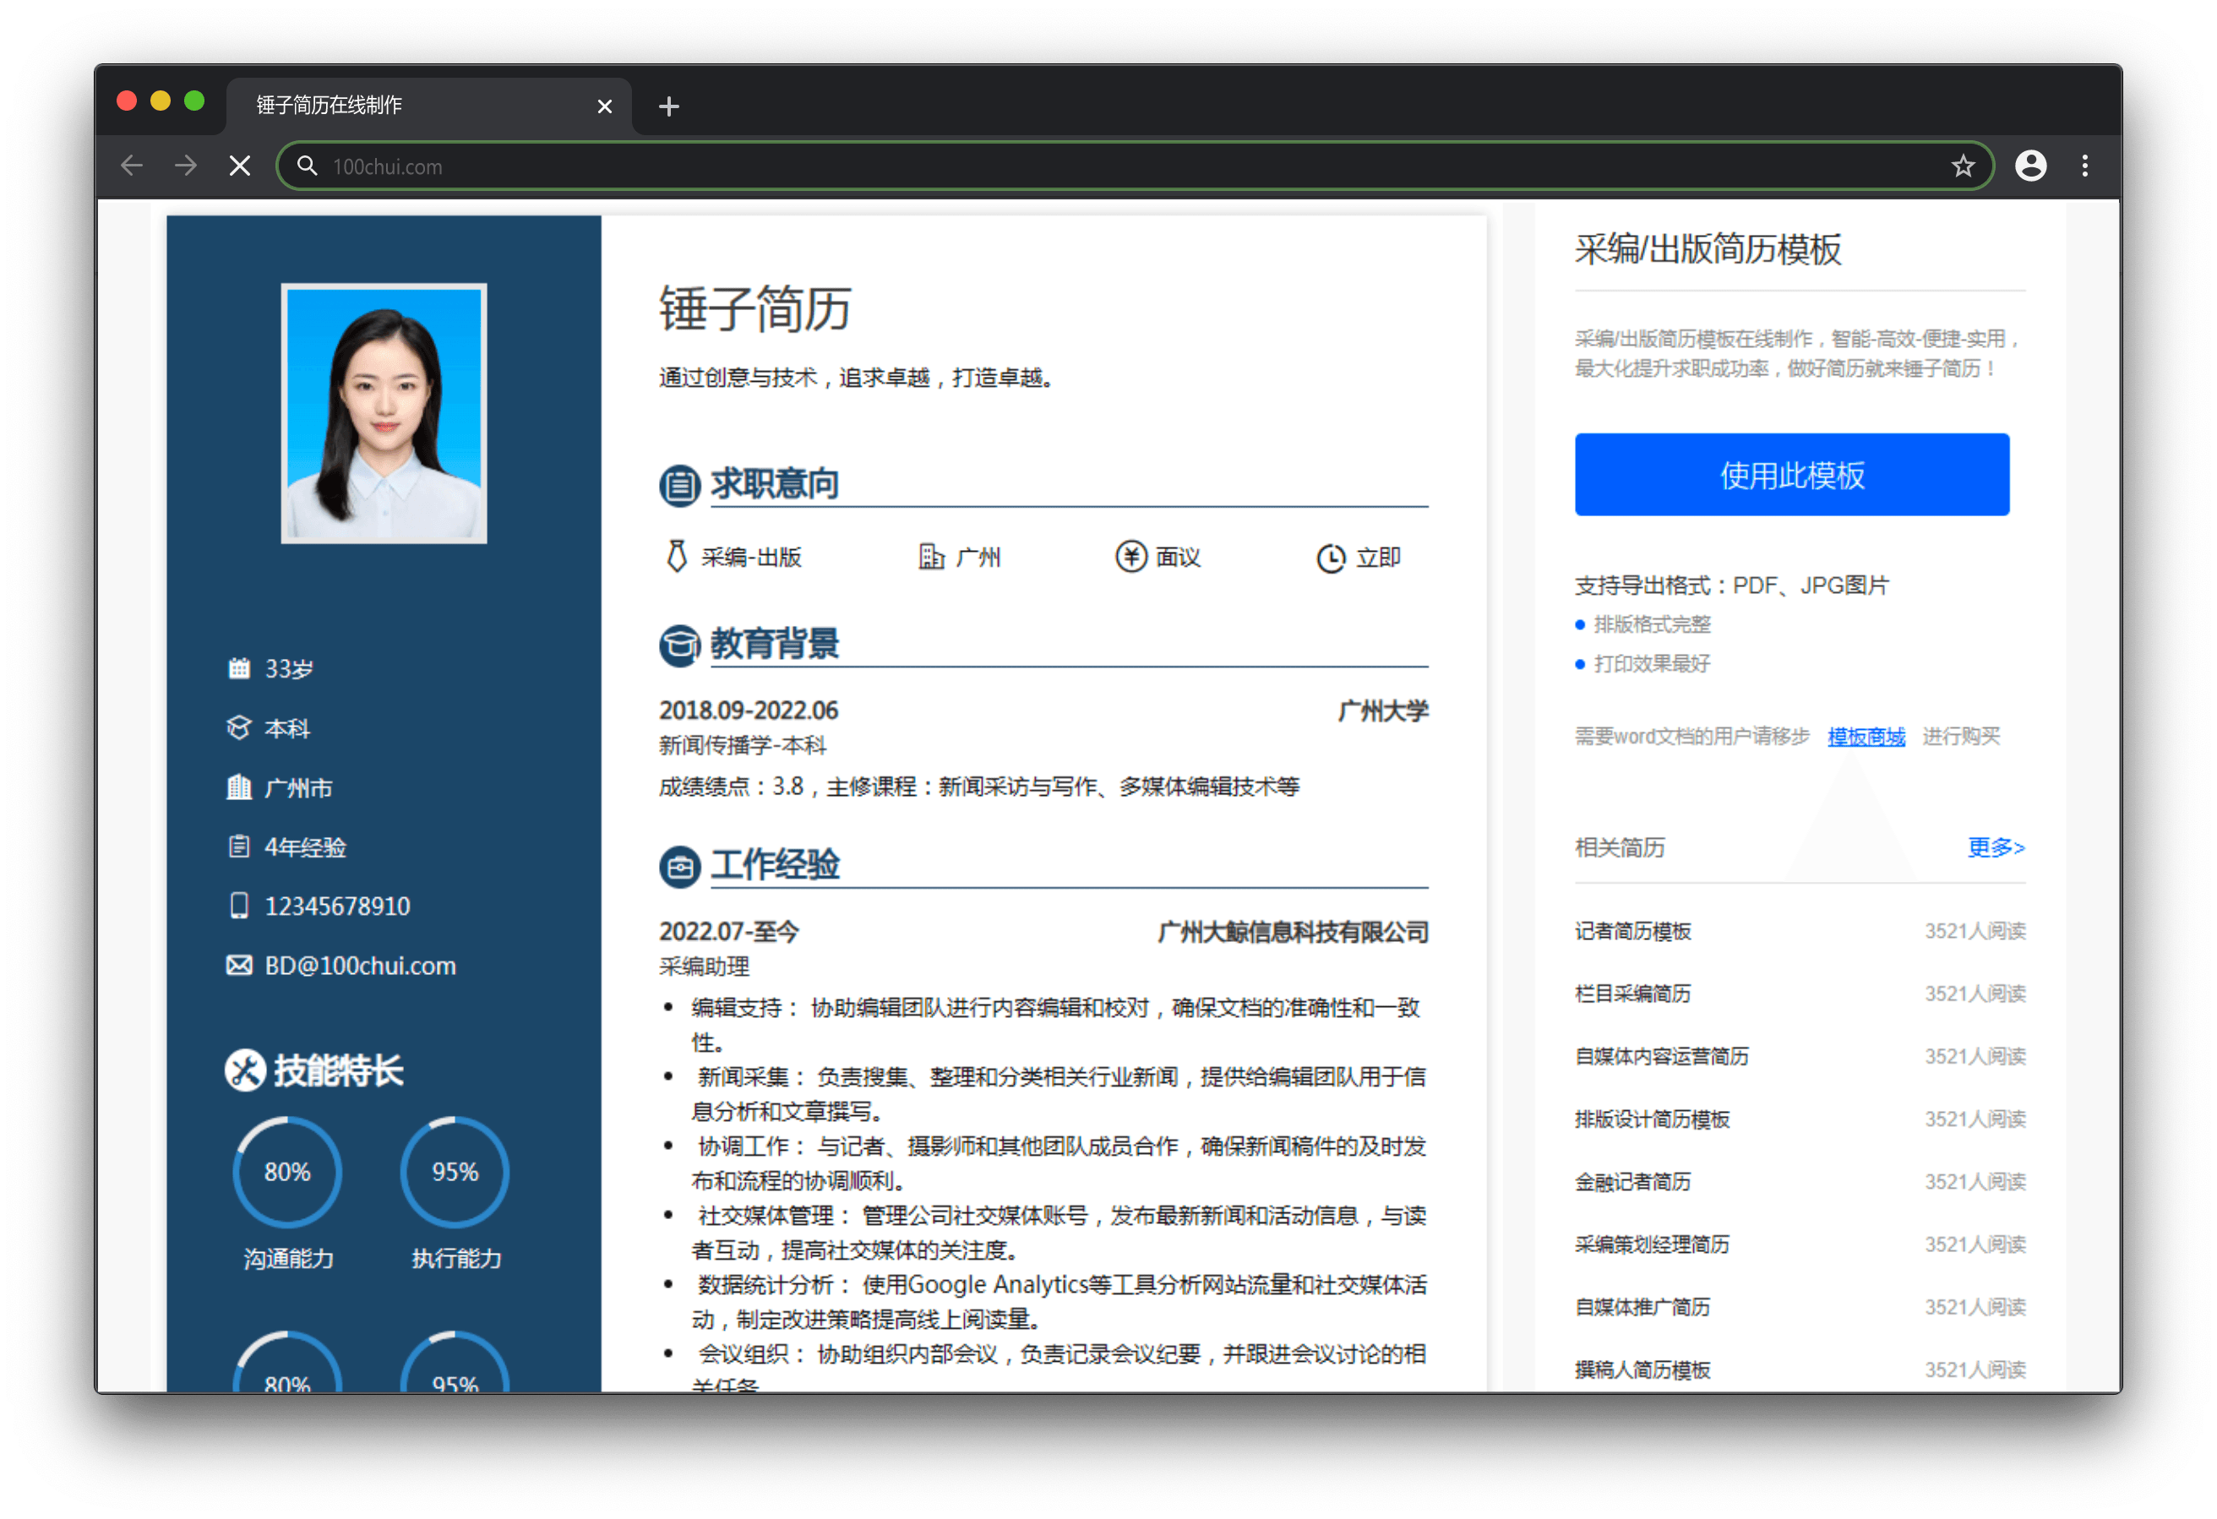Stop page loading with the X button
This screenshot has height=1519, width=2217.
coord(239,166)
